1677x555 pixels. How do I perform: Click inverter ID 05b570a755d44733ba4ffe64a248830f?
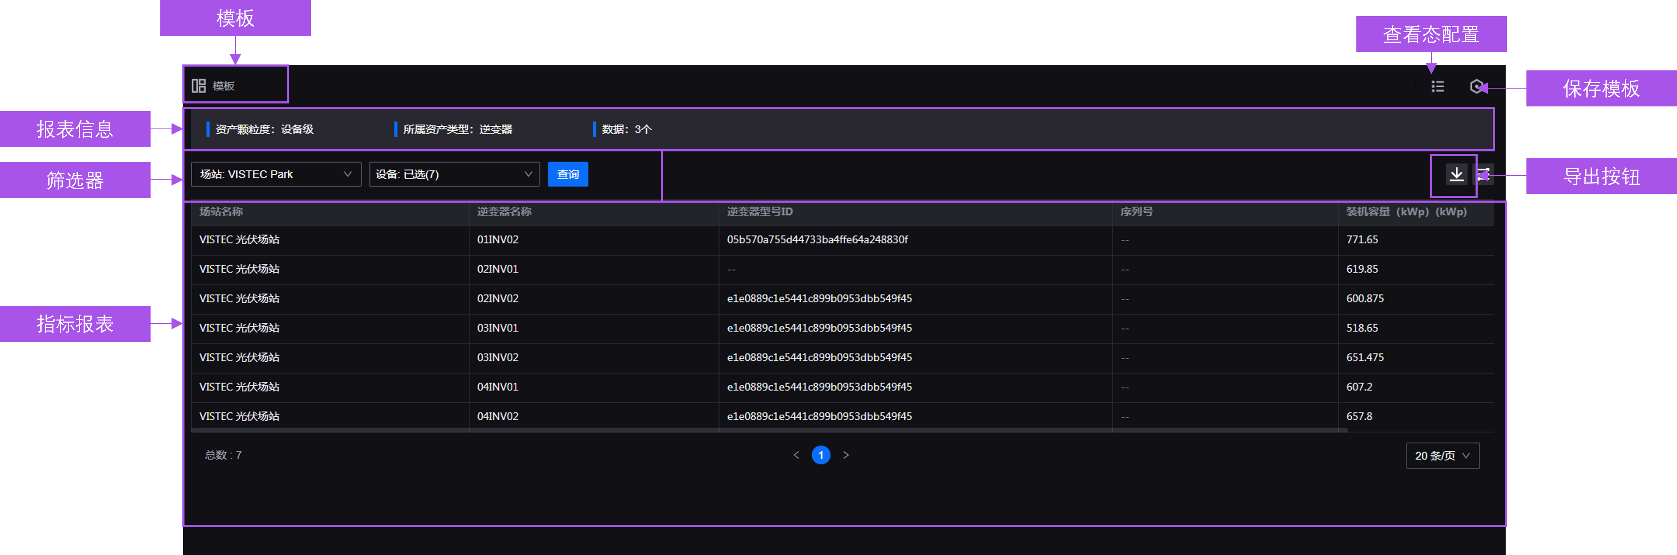click(817, 240)
